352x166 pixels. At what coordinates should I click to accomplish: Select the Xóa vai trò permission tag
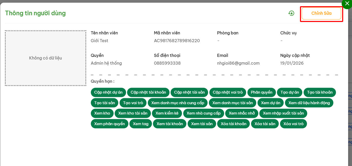point(293,124)
